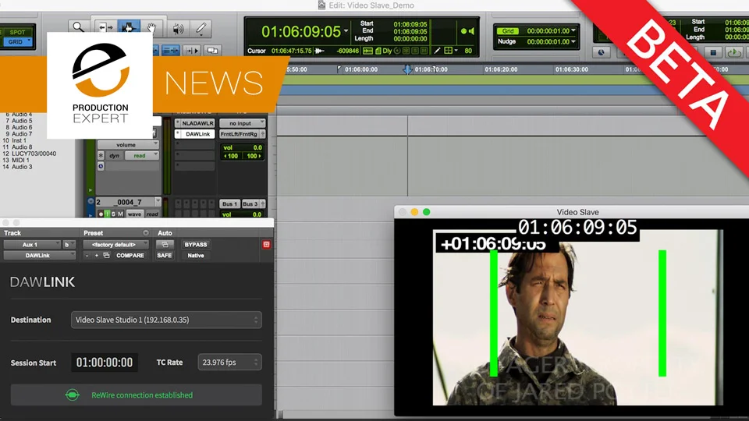Click the small pencil icon in counter strip
This screenshot has height=421, width=749.
click(x=437, y=50)
